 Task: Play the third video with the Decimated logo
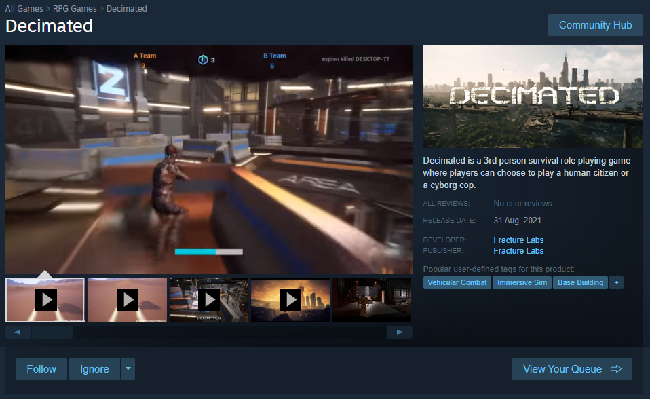click(209, 300)
